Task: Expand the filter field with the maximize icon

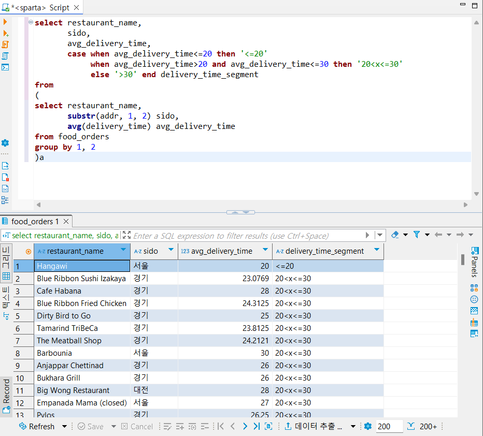Action: coord(126,235)
